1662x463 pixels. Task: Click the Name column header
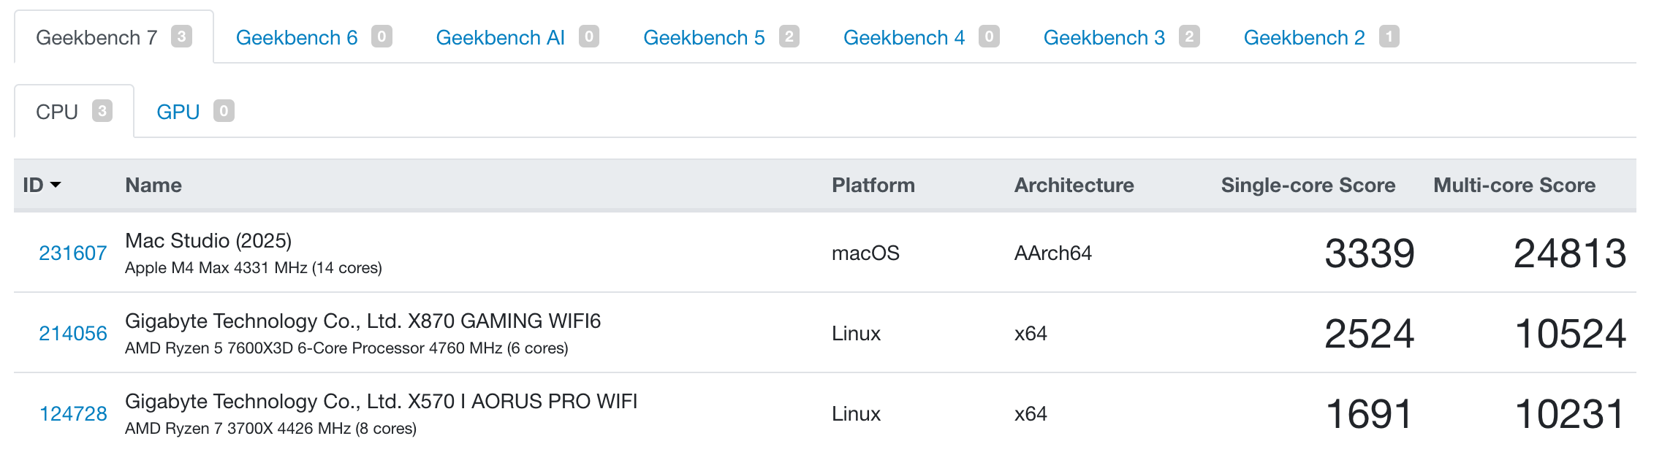pyautogui.click(x=153, y=185)
